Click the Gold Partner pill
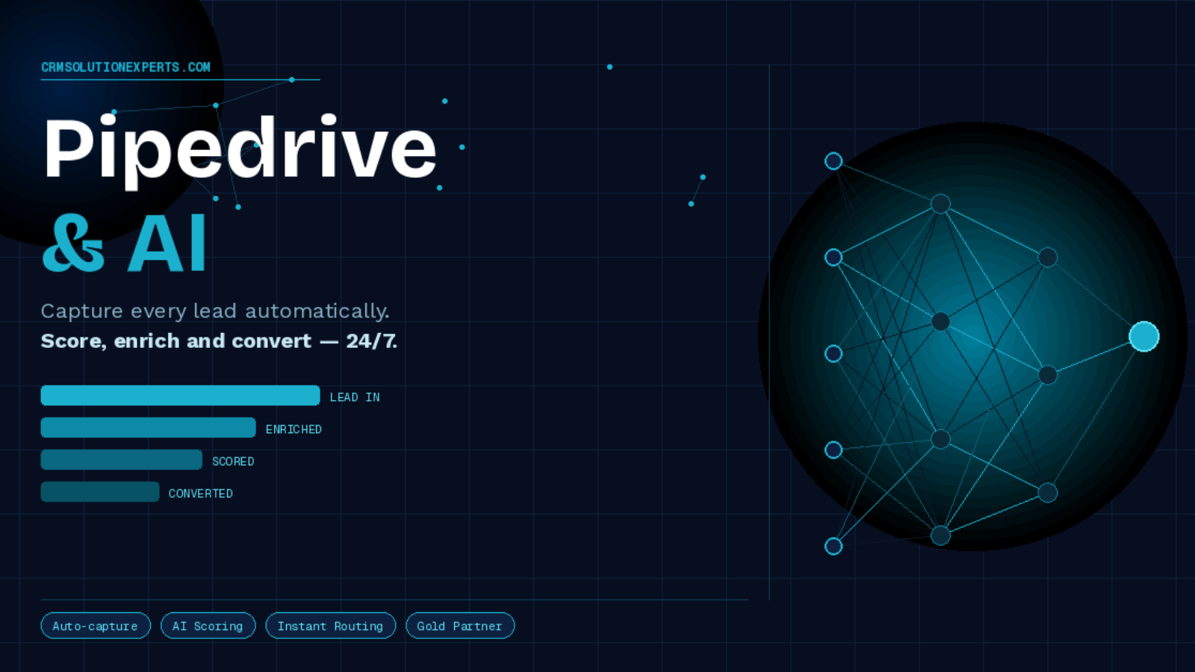 [x=460, y=626]
